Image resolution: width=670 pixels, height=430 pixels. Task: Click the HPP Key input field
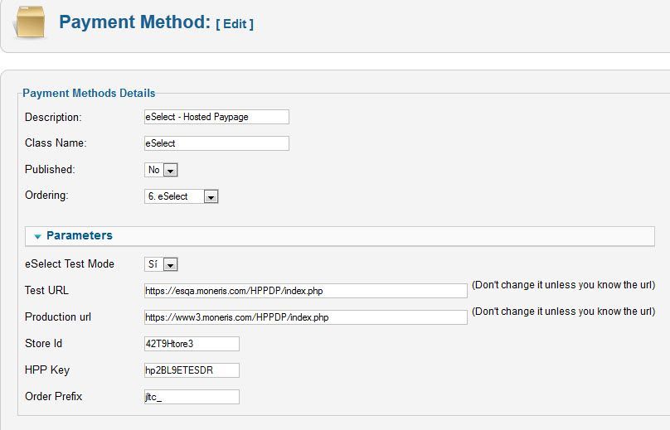click(x=192, y=370)
